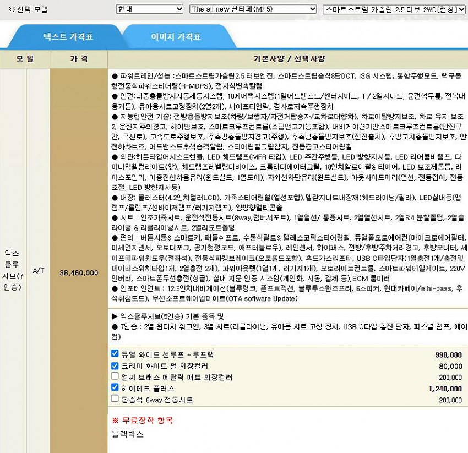Click the 모델 column header
Viewport: 468px width, 453px height.
coord(25,59)
